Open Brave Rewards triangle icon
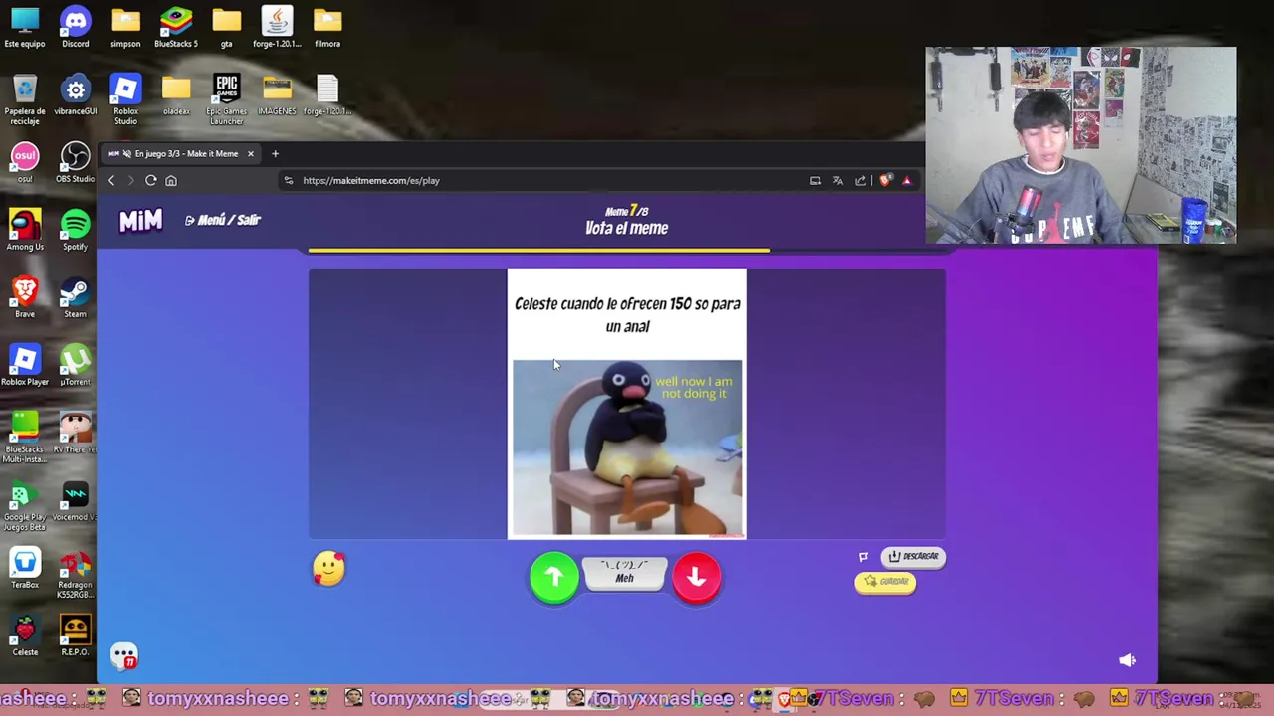 (x=906, y=180)
